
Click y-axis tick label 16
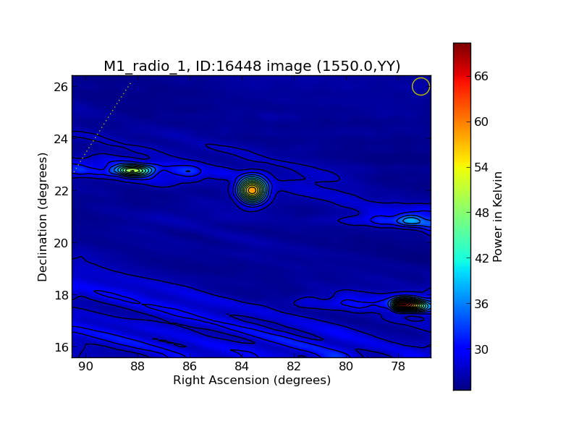tap(61, 347)
